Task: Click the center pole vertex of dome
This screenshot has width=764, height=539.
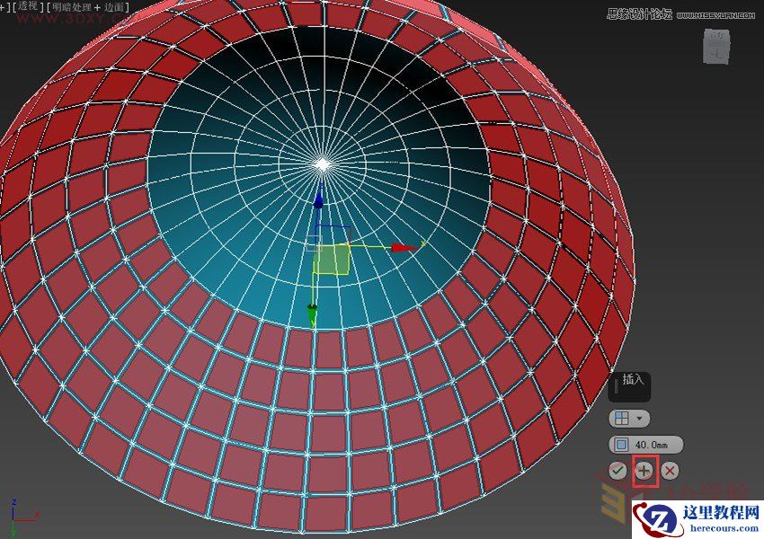Action: (322, 165)
